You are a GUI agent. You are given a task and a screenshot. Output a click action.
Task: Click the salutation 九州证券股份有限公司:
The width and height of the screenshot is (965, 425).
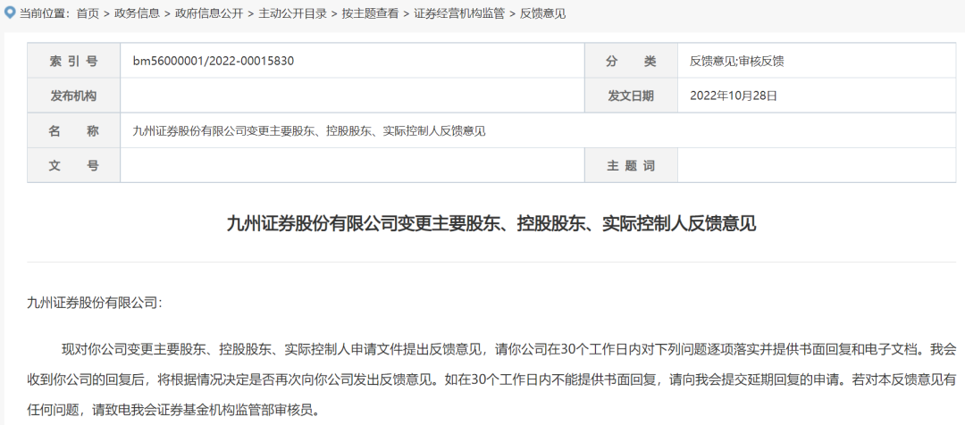click(94, 303)
